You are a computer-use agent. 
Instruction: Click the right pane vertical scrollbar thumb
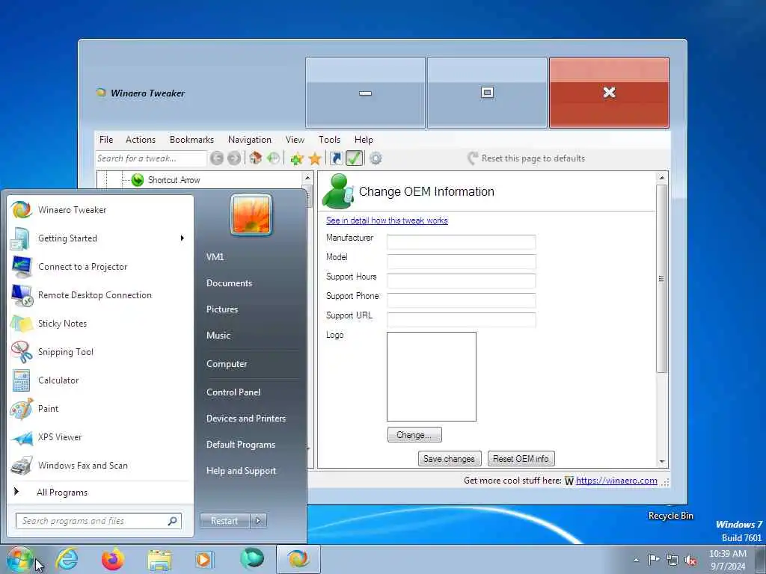click(662, 280)
